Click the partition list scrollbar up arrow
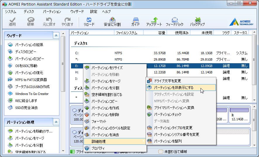Screen dimensions: 259x157 (x=254, y=32)
